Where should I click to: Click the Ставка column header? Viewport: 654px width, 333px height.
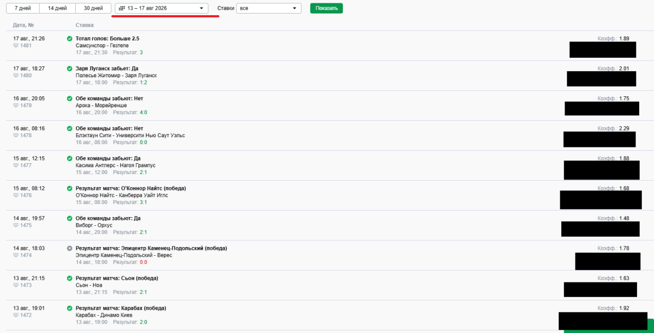[84, 25]
